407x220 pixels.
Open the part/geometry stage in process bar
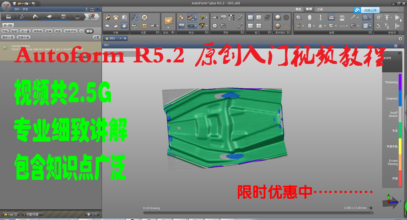coord(8,17)
